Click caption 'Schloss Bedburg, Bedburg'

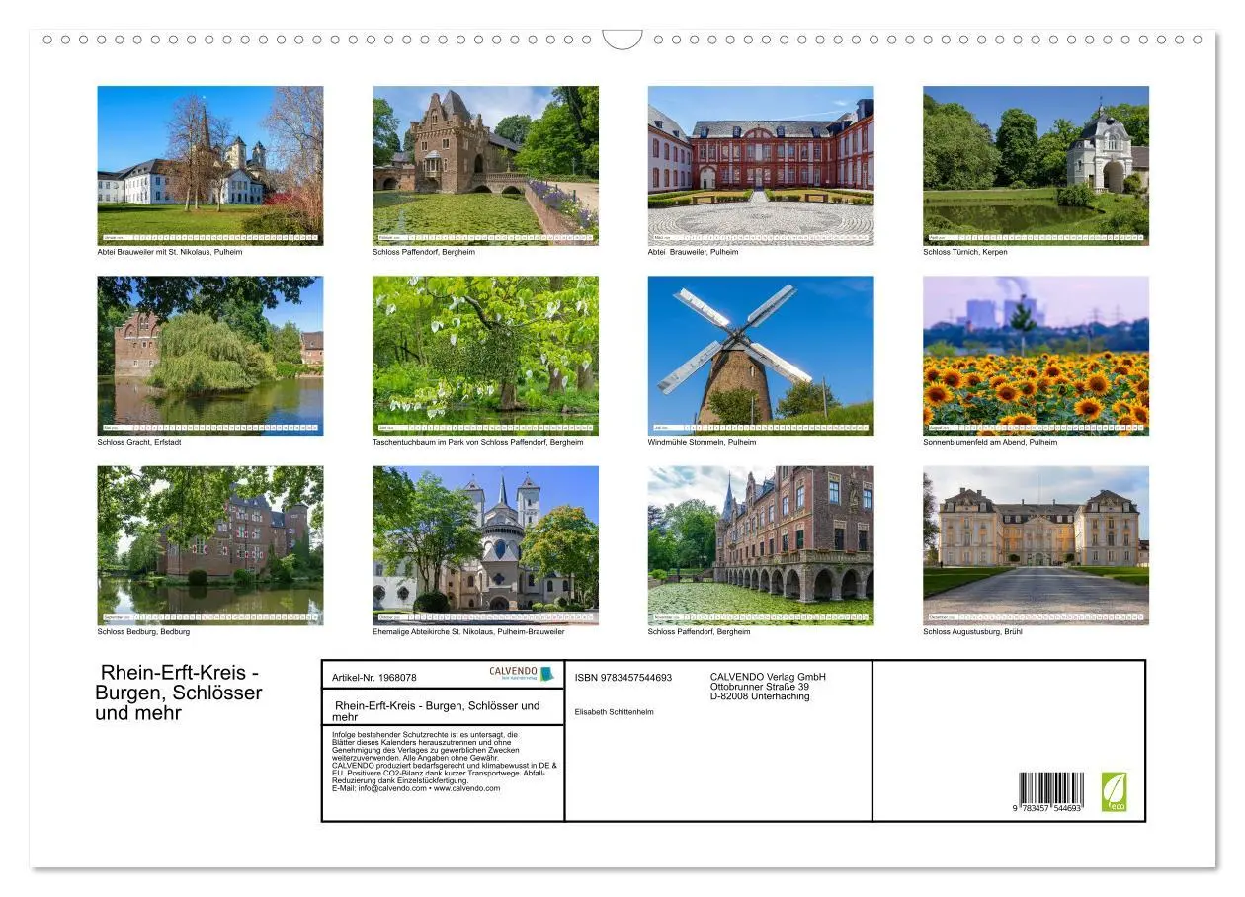pos(143,631)
